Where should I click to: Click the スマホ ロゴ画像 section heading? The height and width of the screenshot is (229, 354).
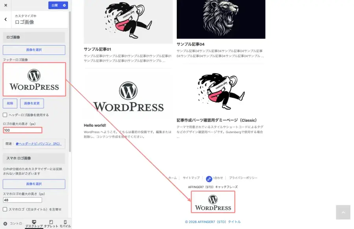click(34, 158)
